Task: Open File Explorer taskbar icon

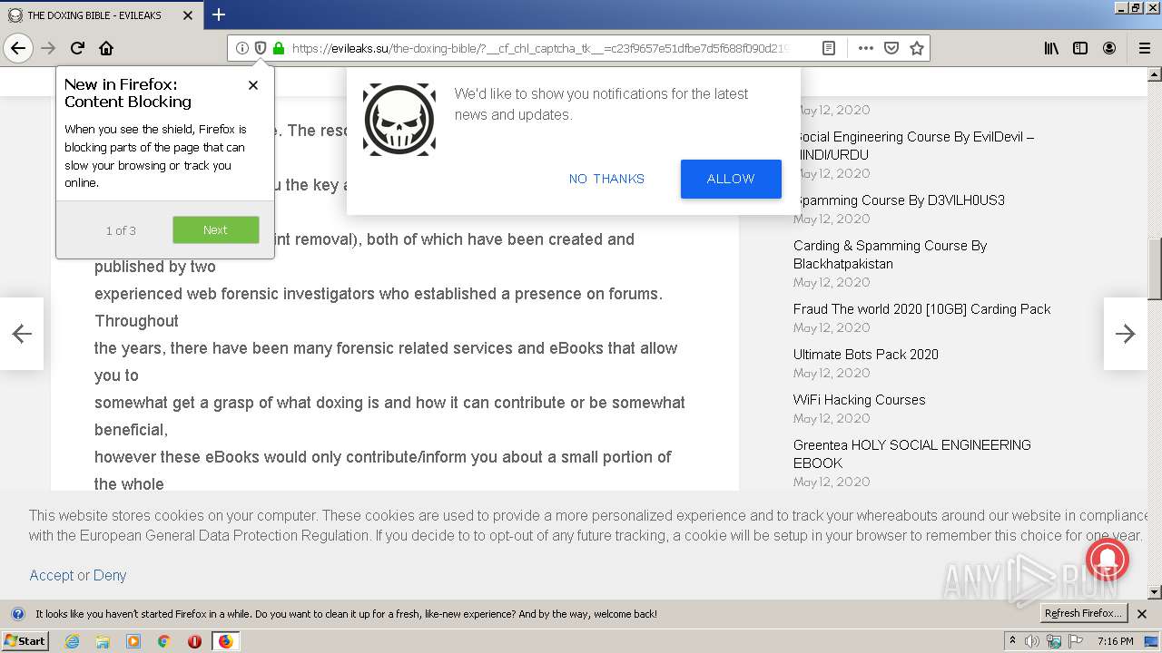Action: (103, 641)
